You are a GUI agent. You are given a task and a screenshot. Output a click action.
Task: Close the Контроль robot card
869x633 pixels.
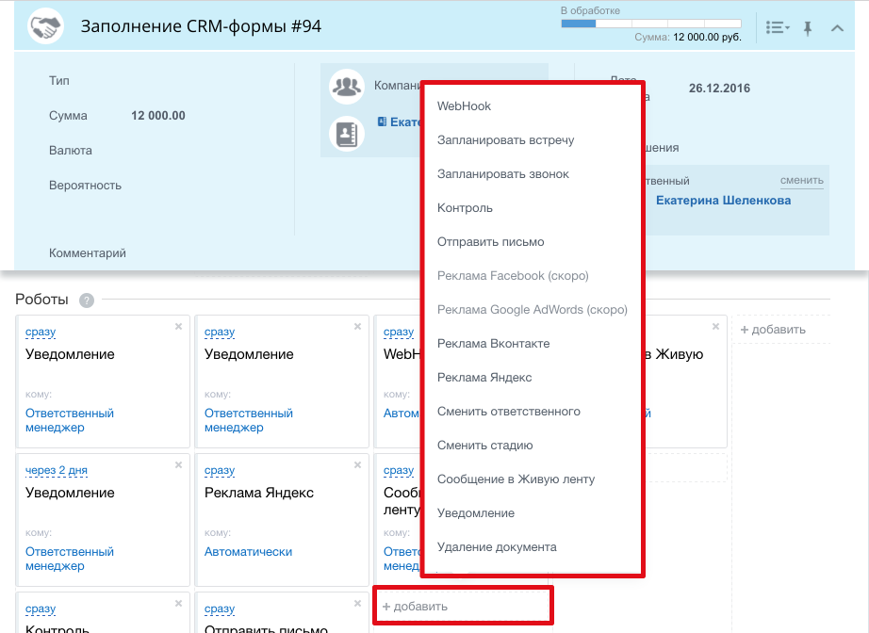pos(178,604)
